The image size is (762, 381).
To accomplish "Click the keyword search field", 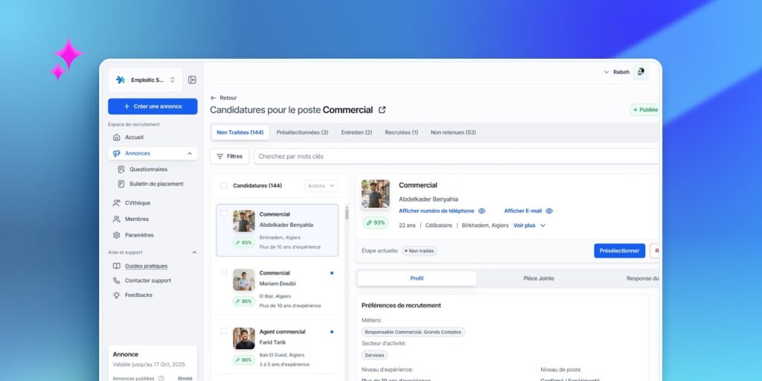I will tap(454, 156).
